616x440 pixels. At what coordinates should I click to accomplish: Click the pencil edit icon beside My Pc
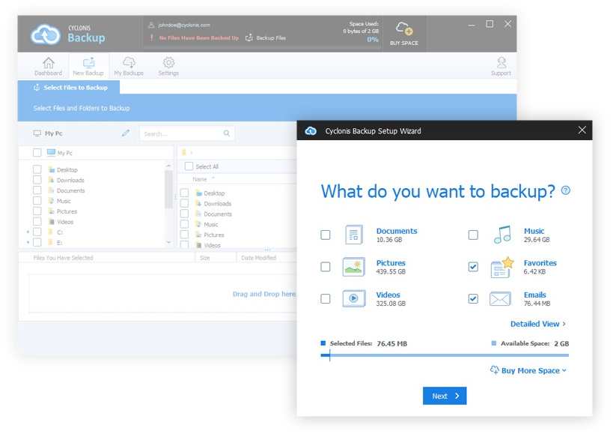pos(126,133)
